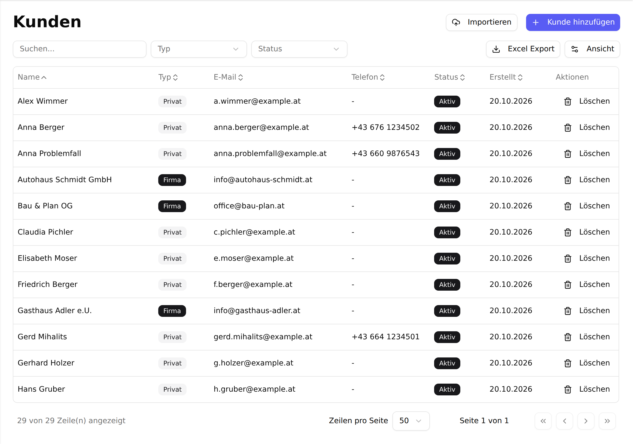
Task: Open the Typ filter dropdown
Action: (199, 49)
